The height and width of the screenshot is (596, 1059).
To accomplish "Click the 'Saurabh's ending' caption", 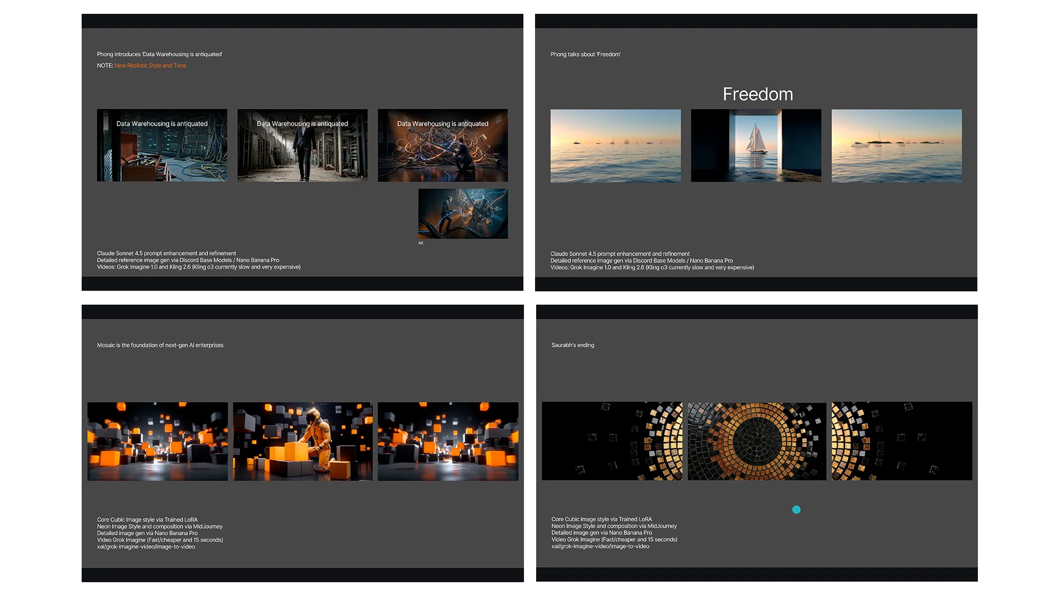I will tap(573, 345).
